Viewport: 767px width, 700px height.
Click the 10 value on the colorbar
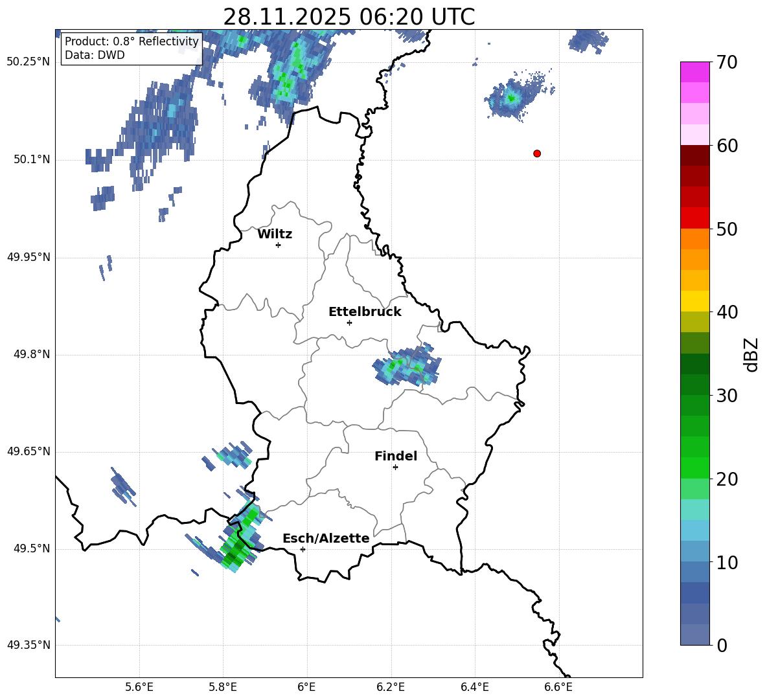pos(727,562)
